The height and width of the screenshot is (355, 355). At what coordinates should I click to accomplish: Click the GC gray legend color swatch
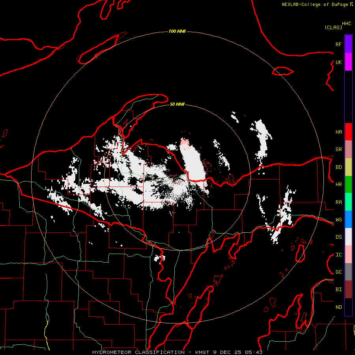[348, 272]
